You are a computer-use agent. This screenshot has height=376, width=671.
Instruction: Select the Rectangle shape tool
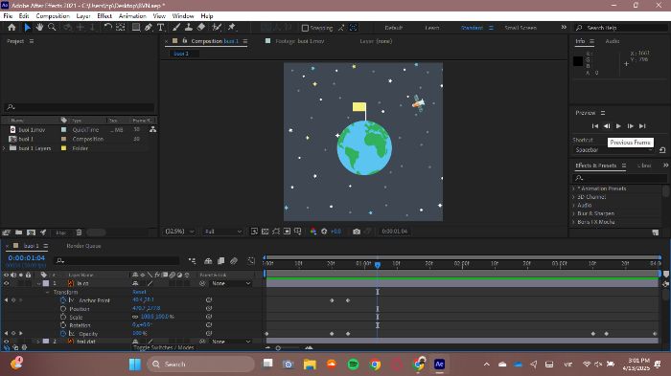pyautogui.click(x=136, y=28)
